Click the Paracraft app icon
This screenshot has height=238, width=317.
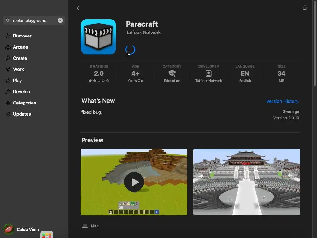tap(98, 37)
